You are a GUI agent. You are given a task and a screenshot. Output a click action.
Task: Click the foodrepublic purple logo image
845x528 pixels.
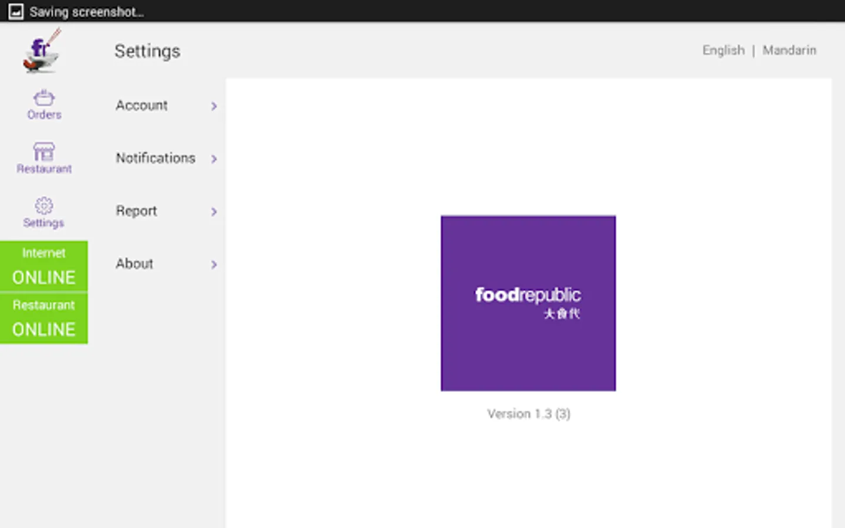click(x=528, y=303)
